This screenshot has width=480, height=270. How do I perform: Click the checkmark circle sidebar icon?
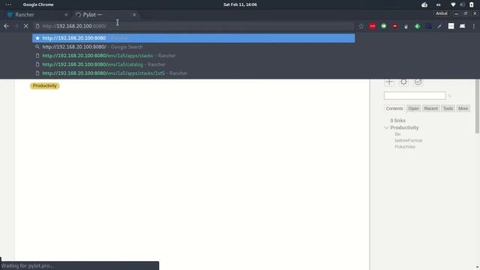(418, 82)
